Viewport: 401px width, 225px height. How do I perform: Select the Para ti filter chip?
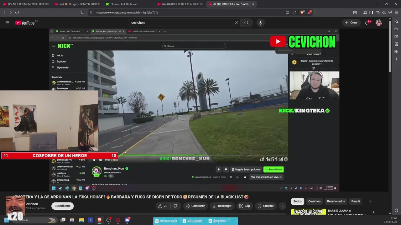pyautogui.click(x=356, y=201)
